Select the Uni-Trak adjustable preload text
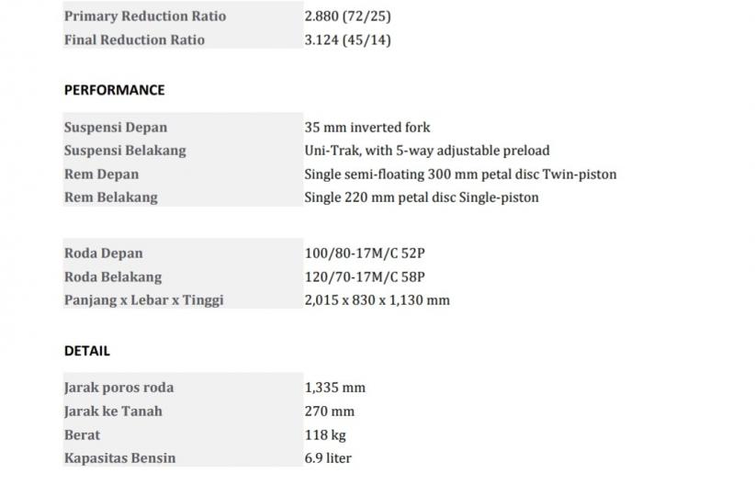 [x=427, y=151]
